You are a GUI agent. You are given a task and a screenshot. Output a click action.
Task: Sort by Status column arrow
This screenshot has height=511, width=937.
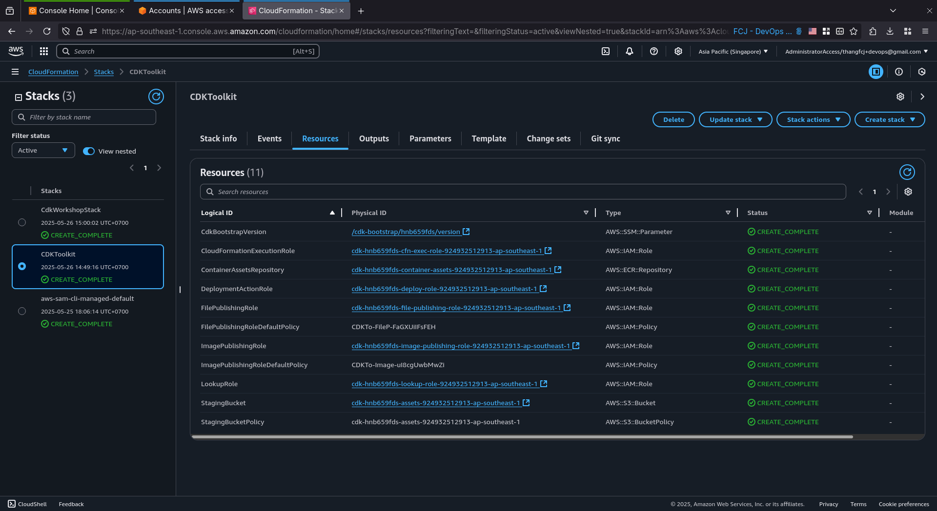tap(870, 213)
